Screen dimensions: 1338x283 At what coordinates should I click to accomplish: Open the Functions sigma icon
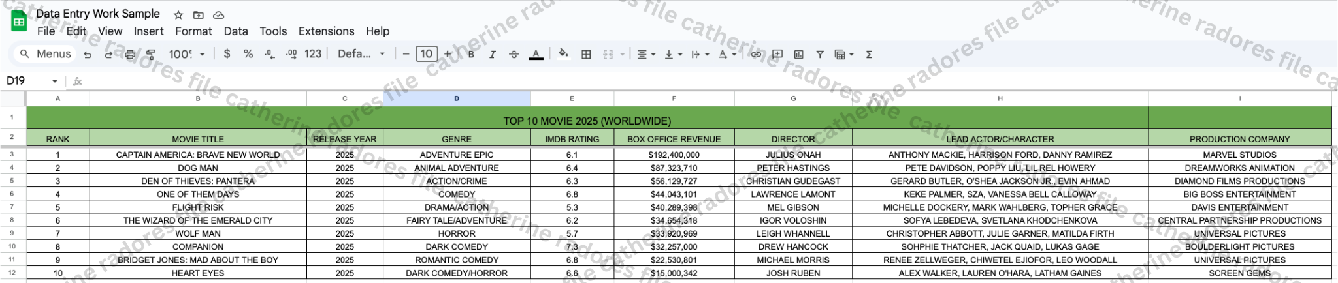[x=869, y=54]
